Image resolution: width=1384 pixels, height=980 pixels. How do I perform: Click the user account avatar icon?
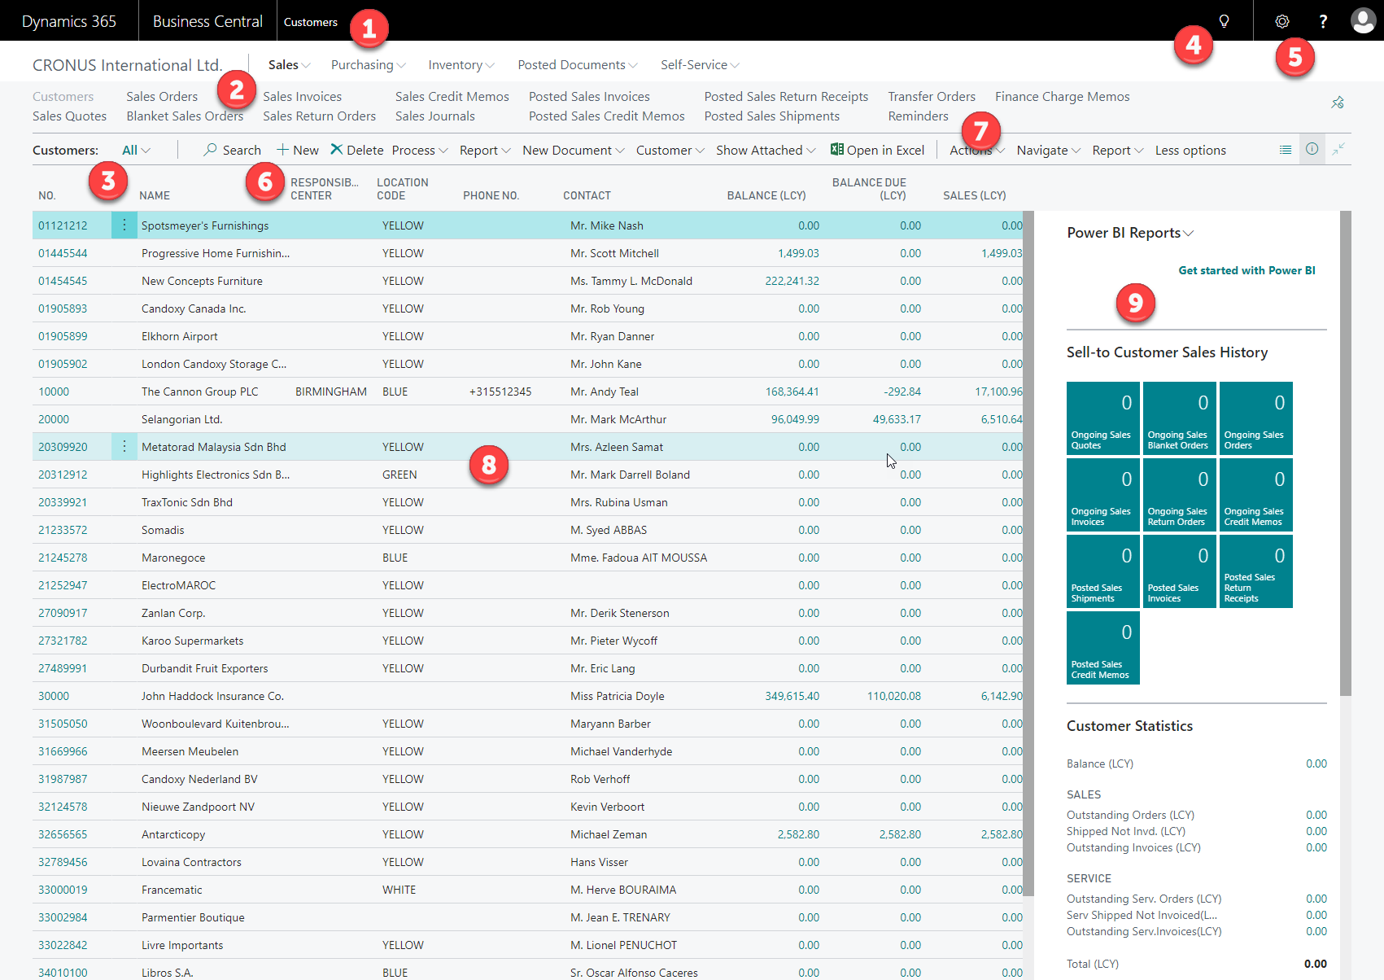pyautogui.click(x=1363, y=21)
